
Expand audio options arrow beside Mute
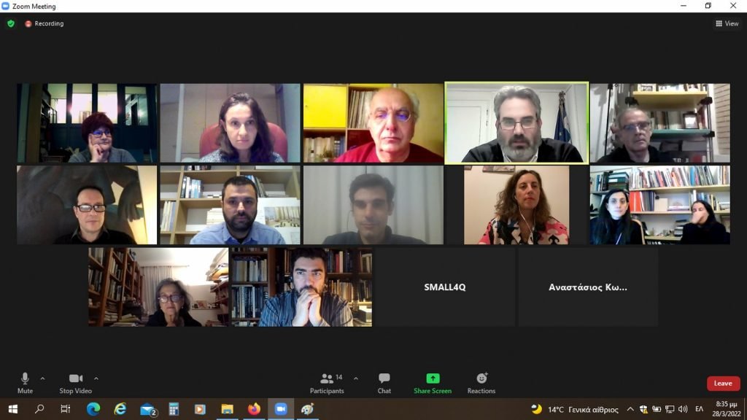pyautogui.click(x=42, y=378)
